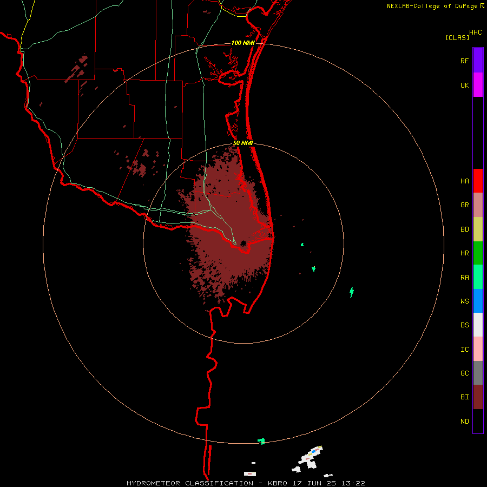Click the UK legend label
The image size is (487, 487).
click(464, 85)
